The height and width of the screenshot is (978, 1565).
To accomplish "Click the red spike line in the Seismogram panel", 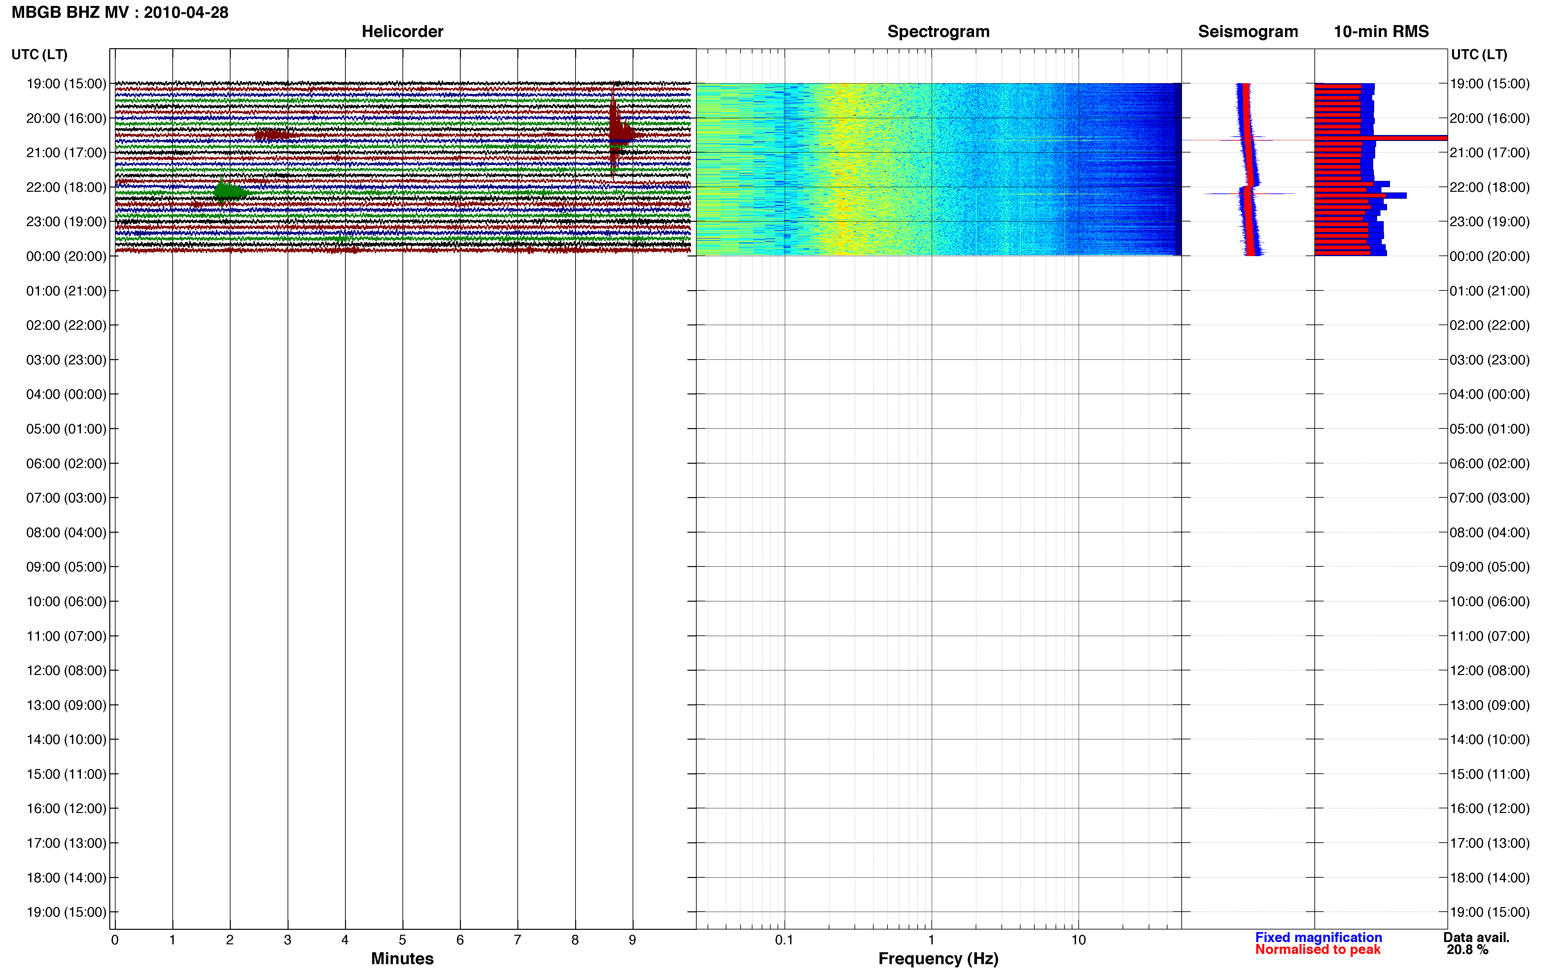I will coord(1247,140).
